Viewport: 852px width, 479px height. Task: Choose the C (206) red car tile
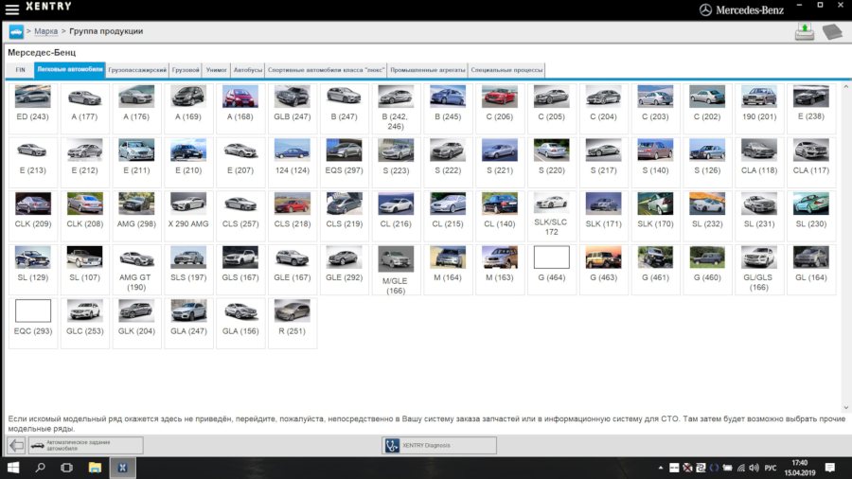point(499,108)
